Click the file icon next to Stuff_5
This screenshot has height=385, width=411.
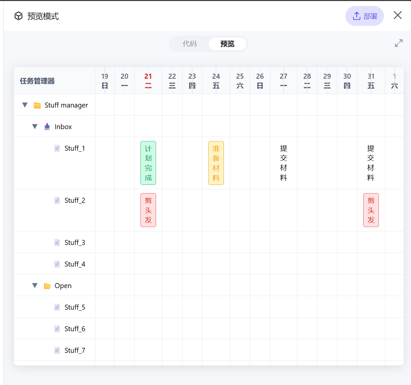57,307
